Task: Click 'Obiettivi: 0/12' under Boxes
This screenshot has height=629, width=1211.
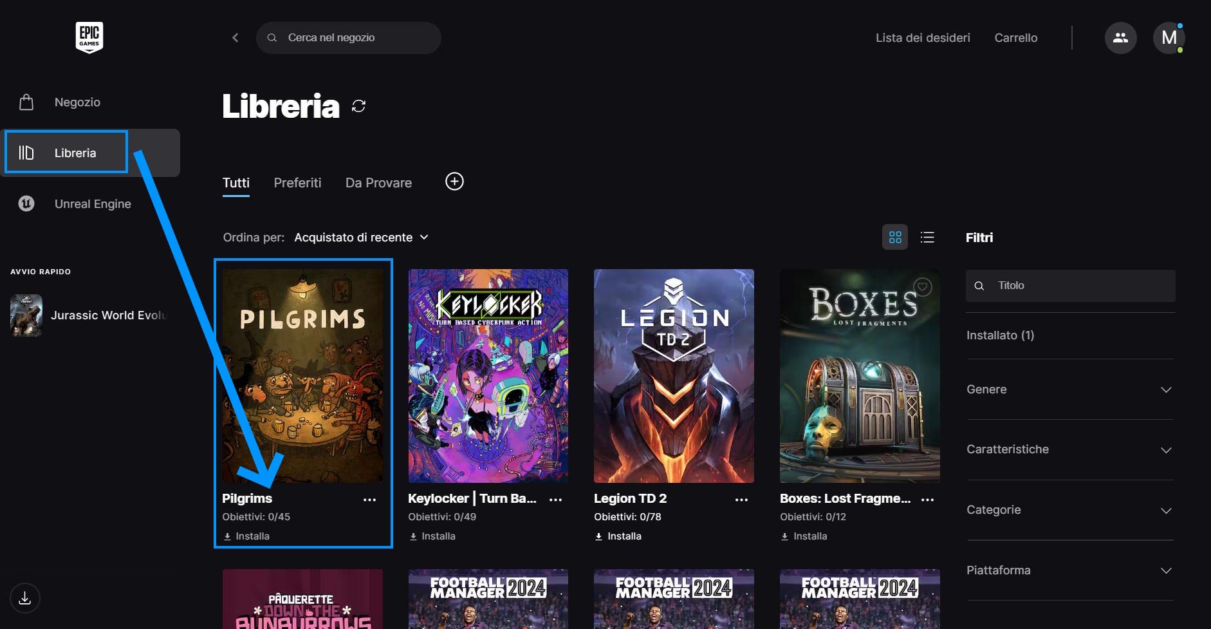Action: pyautogui.click(x=813, y=517)
